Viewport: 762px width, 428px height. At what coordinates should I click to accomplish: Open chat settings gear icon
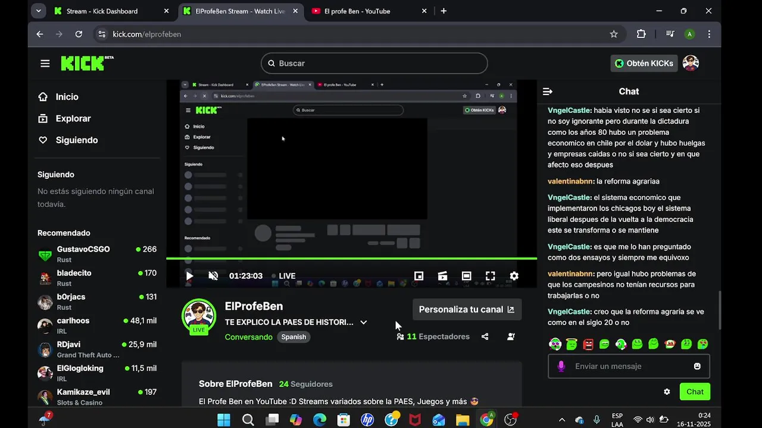pyautogui.click(x=667, y=392)
